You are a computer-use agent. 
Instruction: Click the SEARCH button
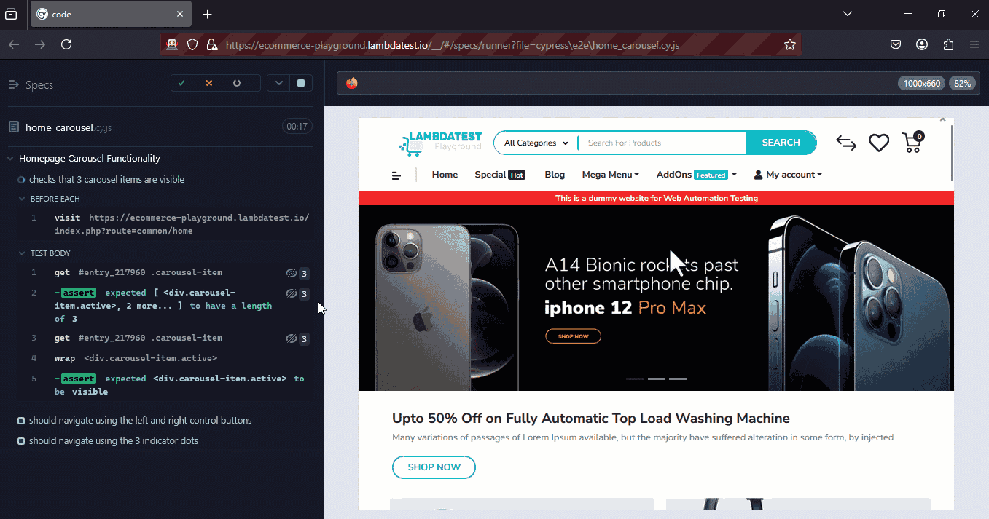click(781, 143)
